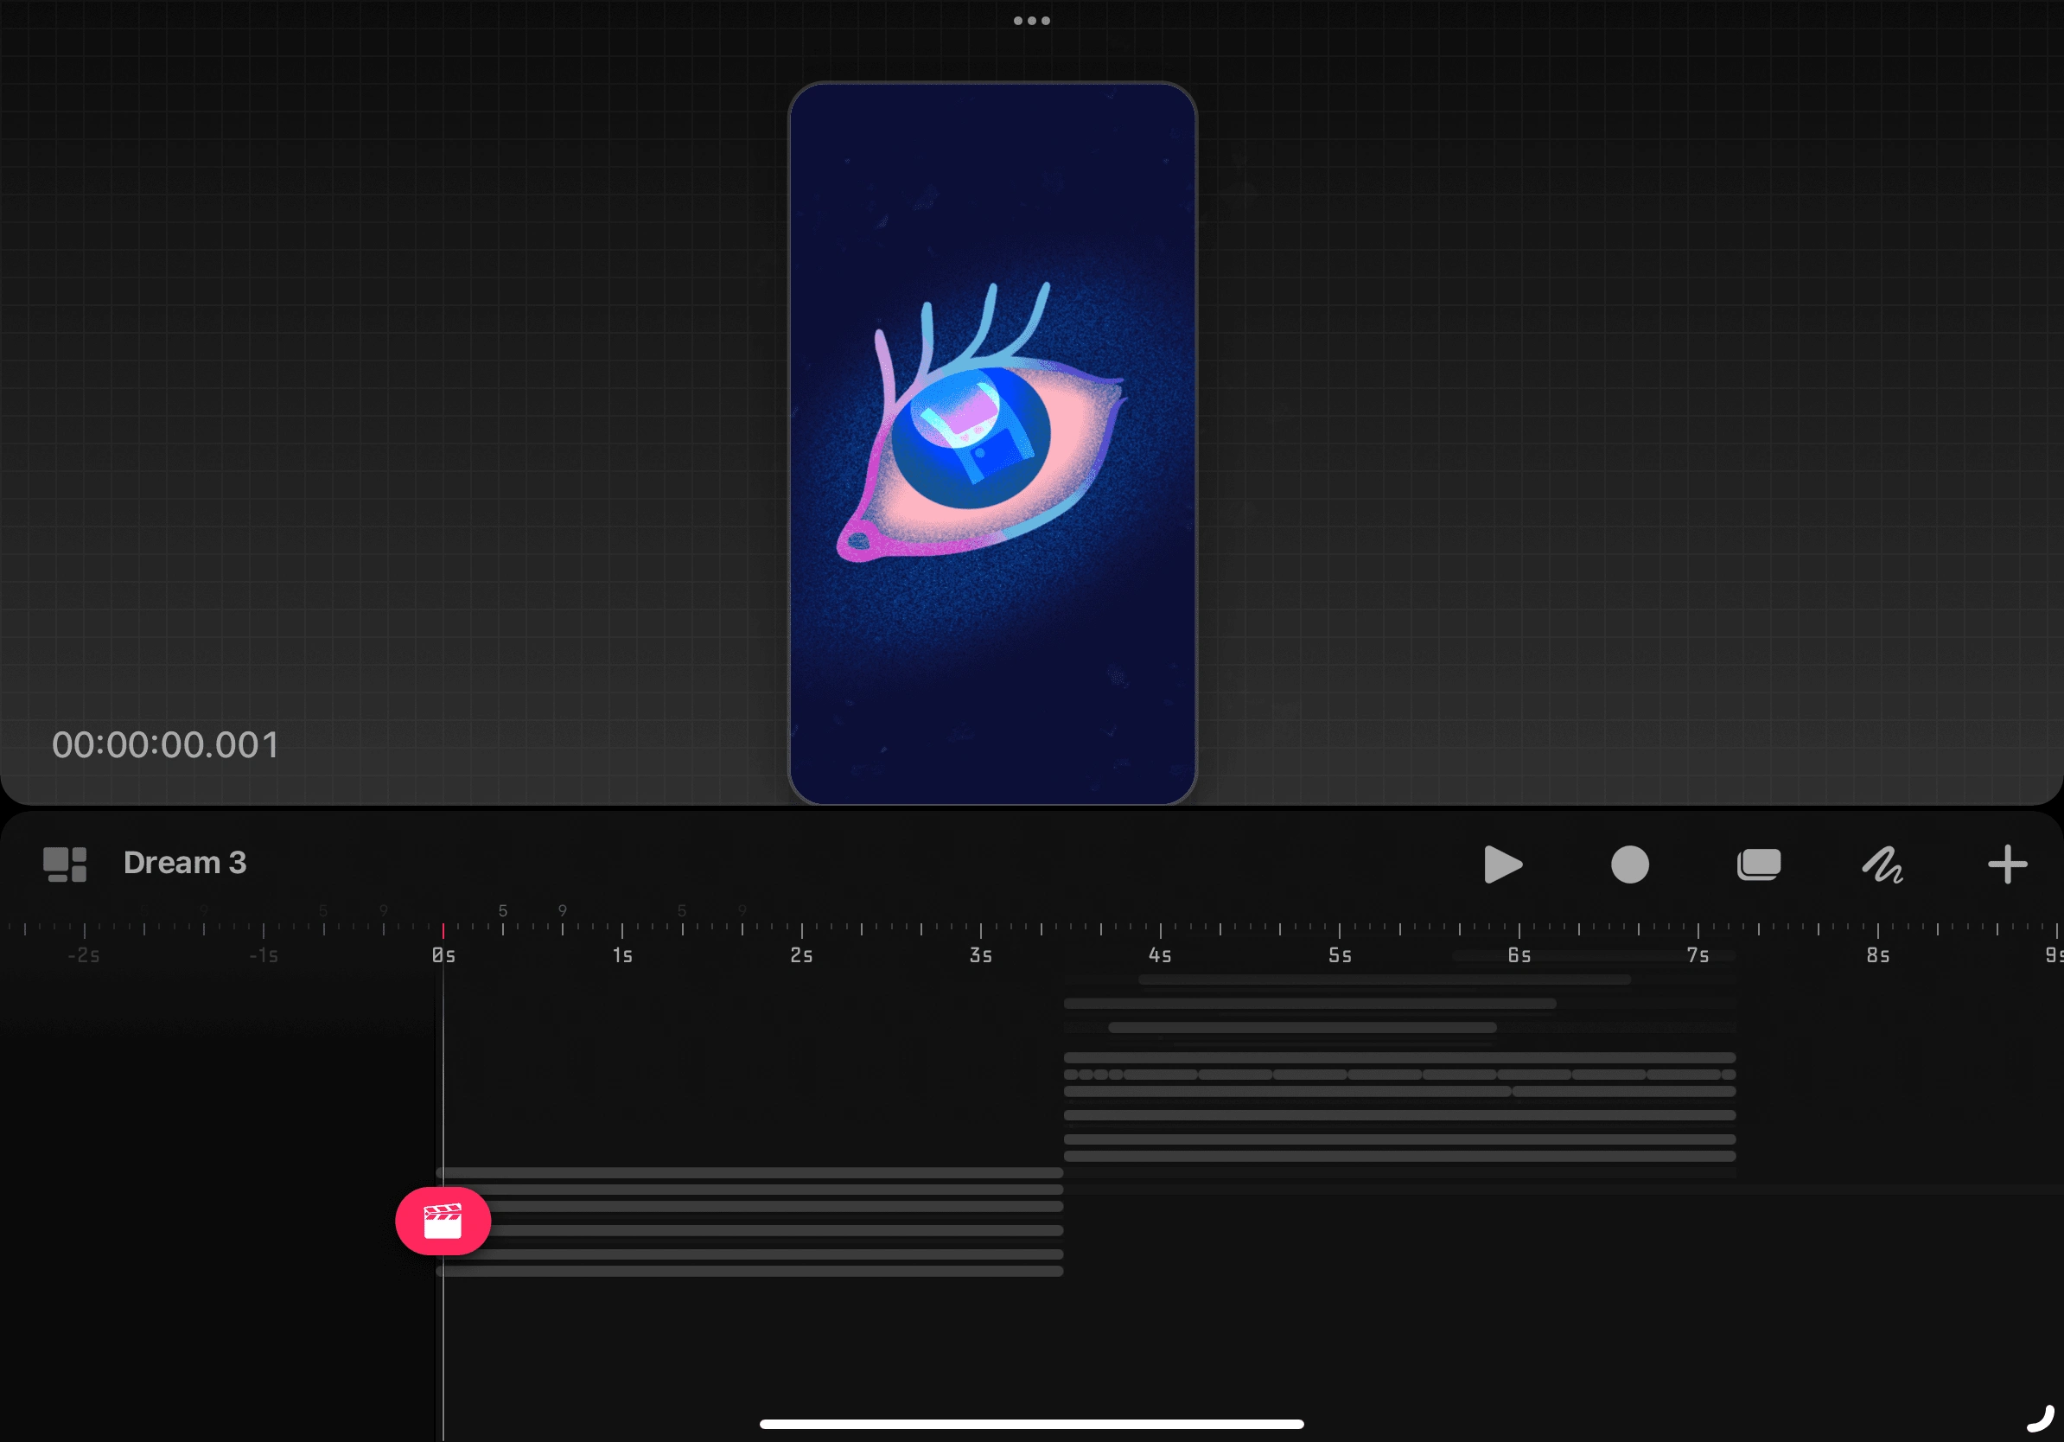Switch to Draw and Paint squiggle mode

1882,864
